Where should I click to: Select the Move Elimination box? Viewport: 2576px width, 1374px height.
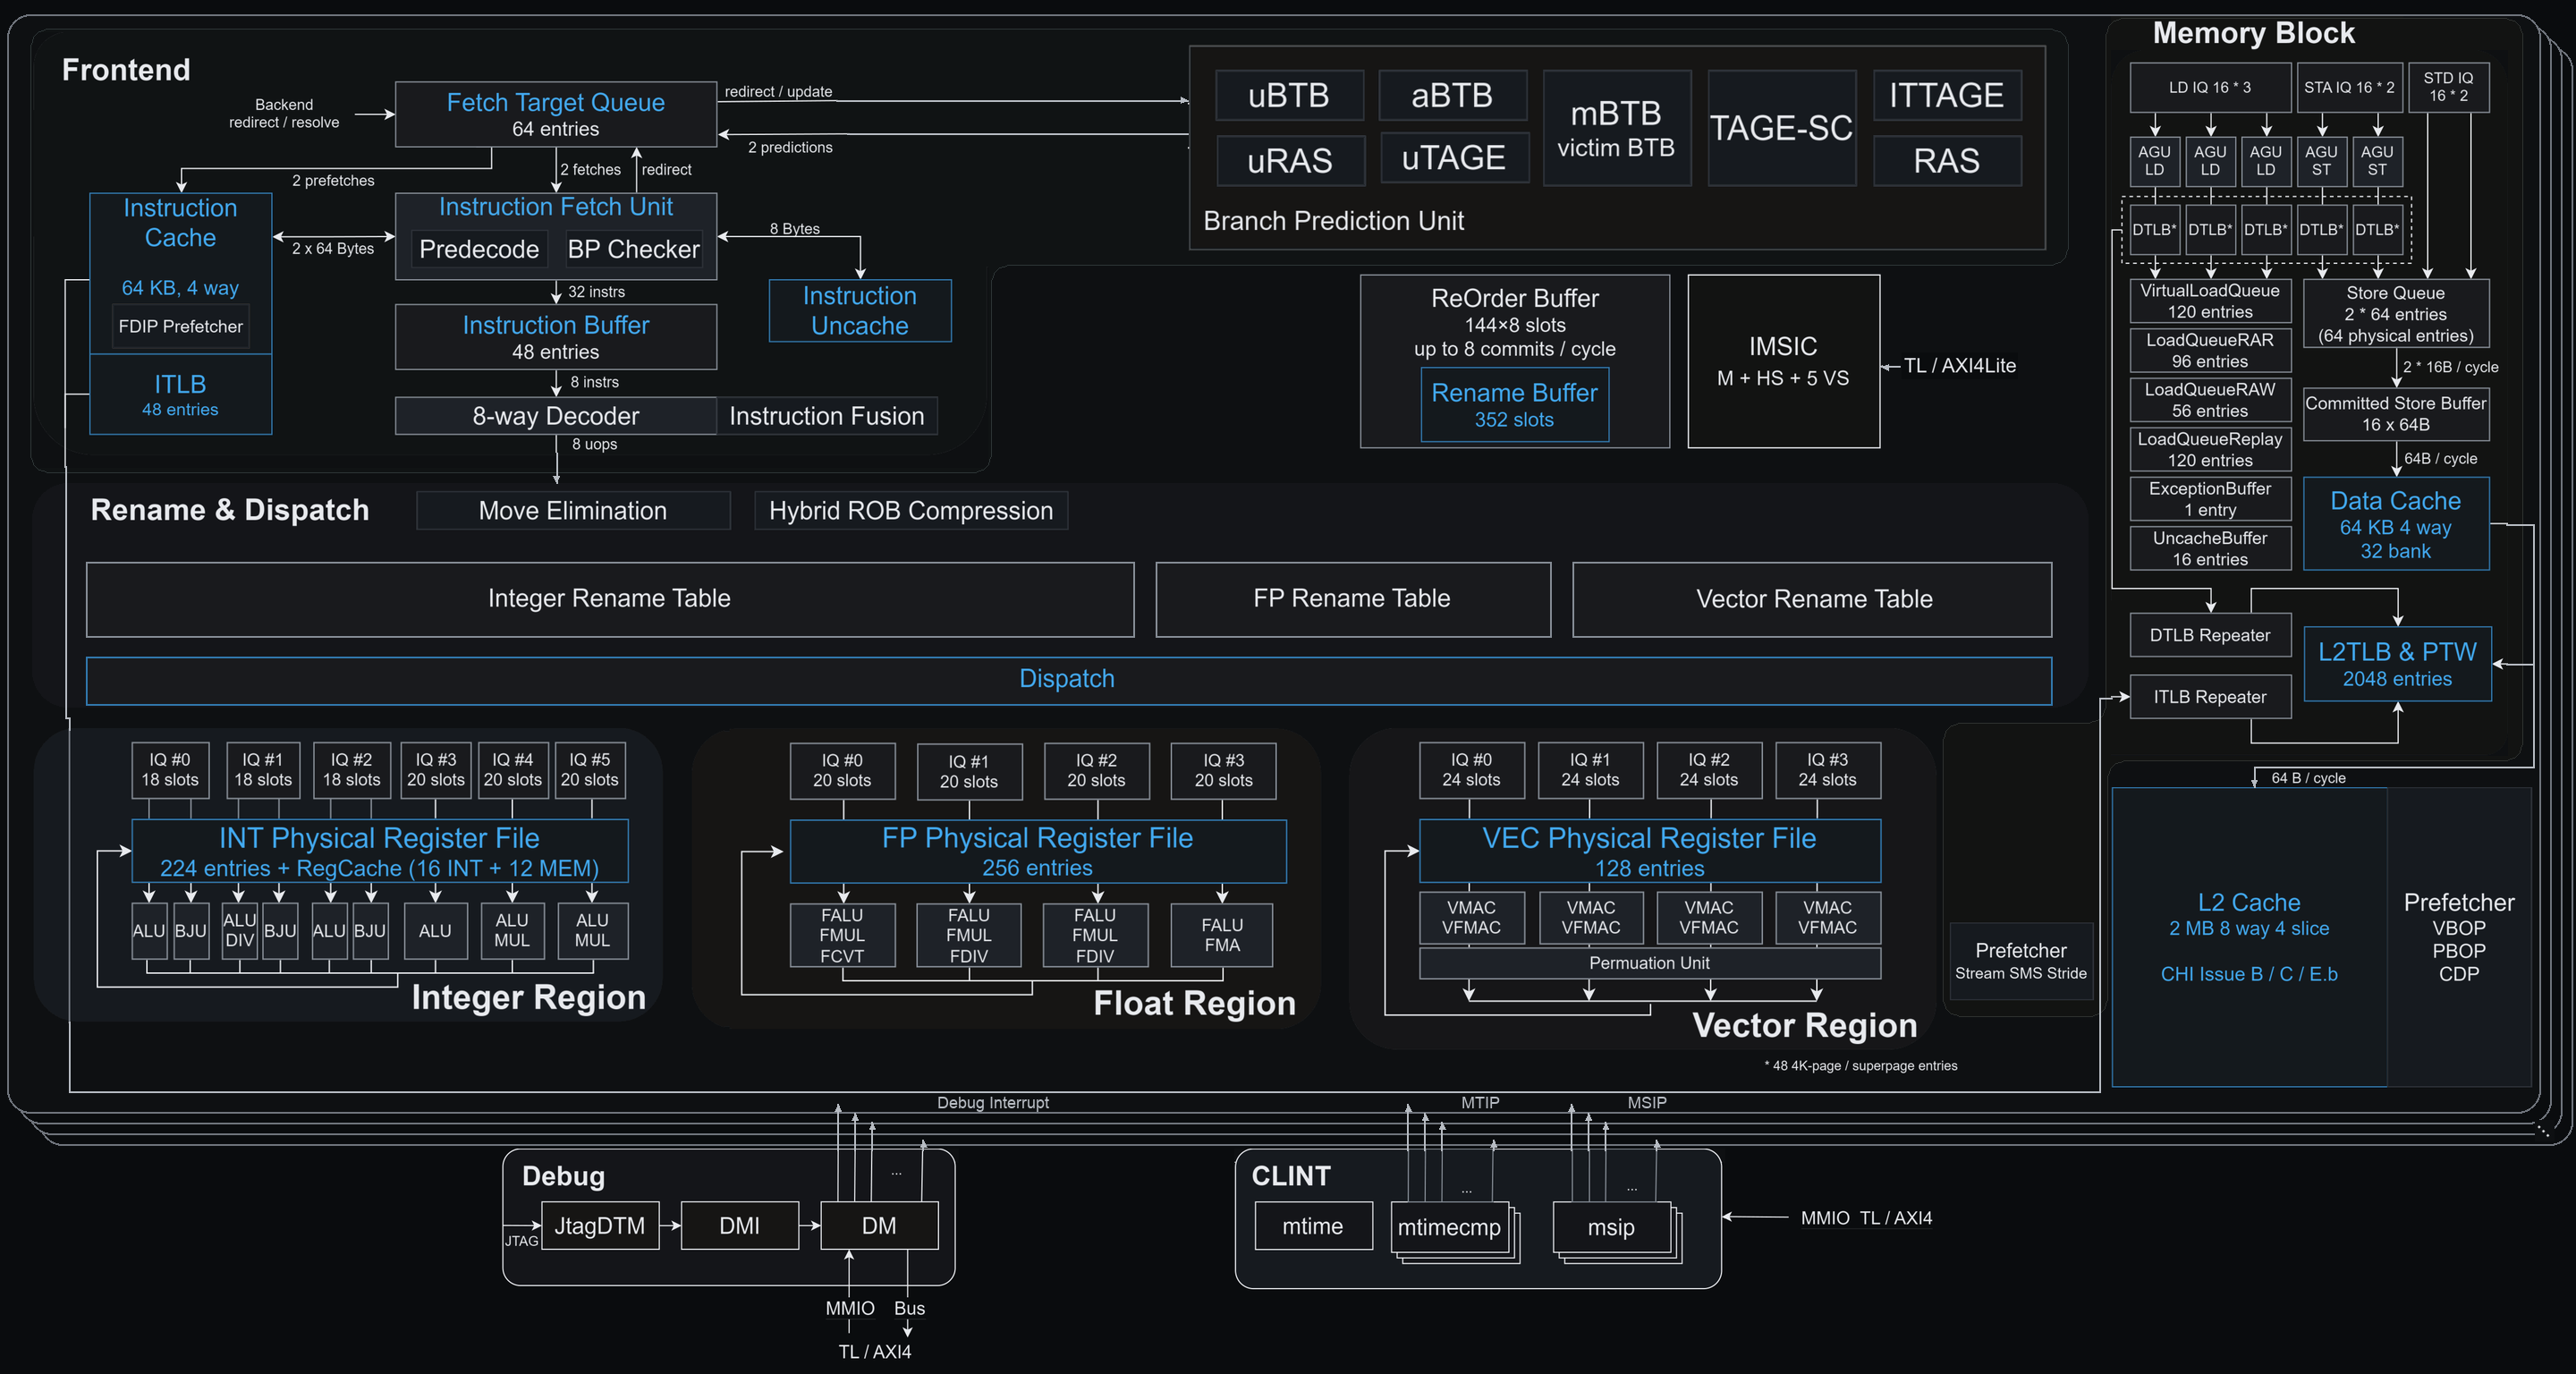573,511
